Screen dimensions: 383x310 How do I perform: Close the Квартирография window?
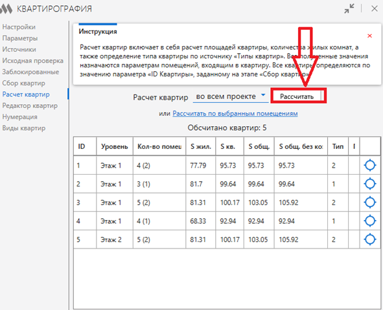pos(374,9)
